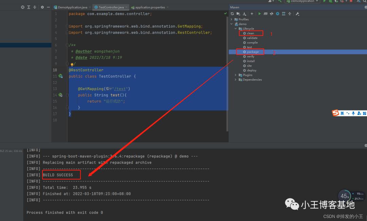Click Sogou microphone voice input icon
This screenshot has height=221, width=367.
coord(353,113)
